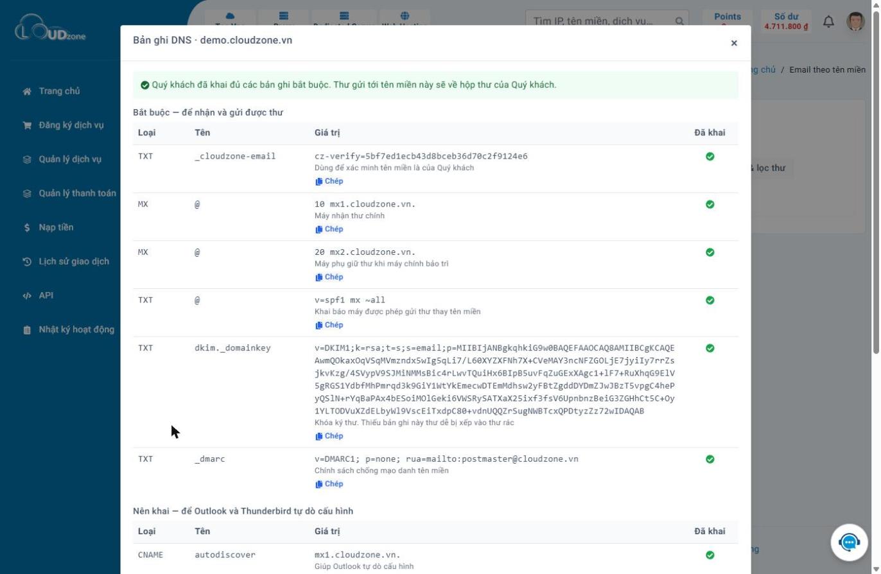Viewport: 881px width, 574px height.
Task: Select the '20 mx2.cloudzone.vn.' value
Action: coord(365,252)
